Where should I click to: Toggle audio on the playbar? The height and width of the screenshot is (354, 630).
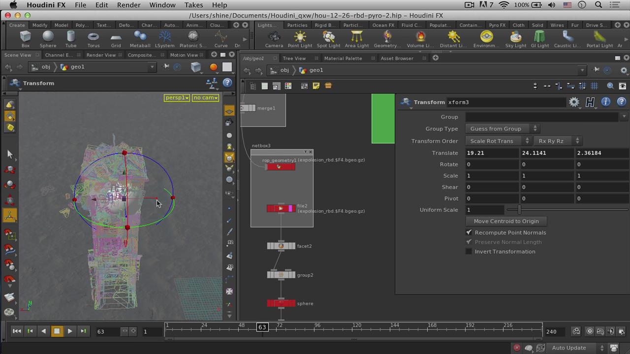point(611,331)
